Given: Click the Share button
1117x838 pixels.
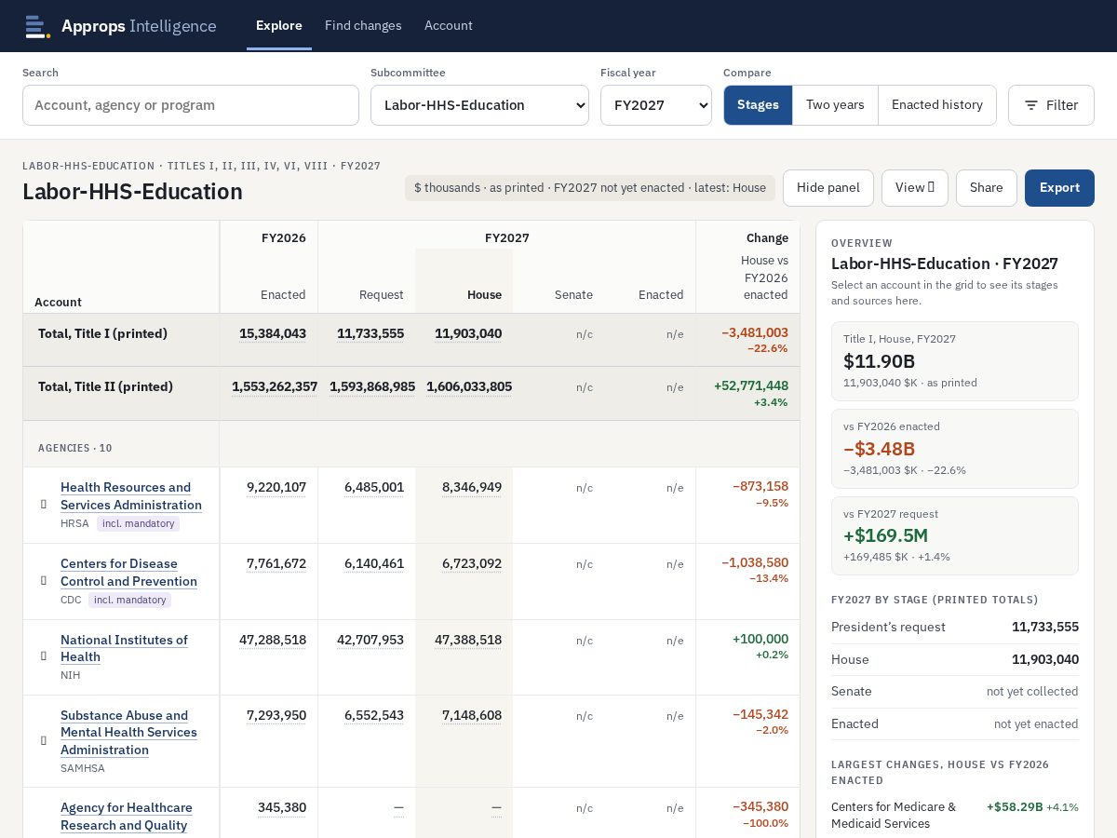Looking at the screenshot, I should 987,188.
